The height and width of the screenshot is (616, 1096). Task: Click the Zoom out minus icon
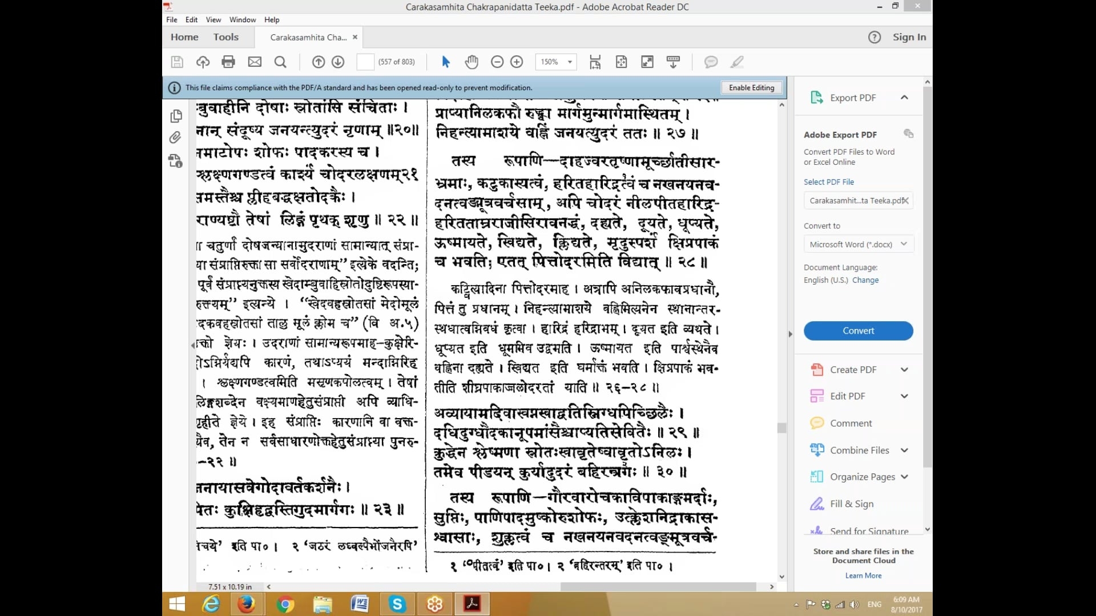pyautogui.click(x=497, y=62)
